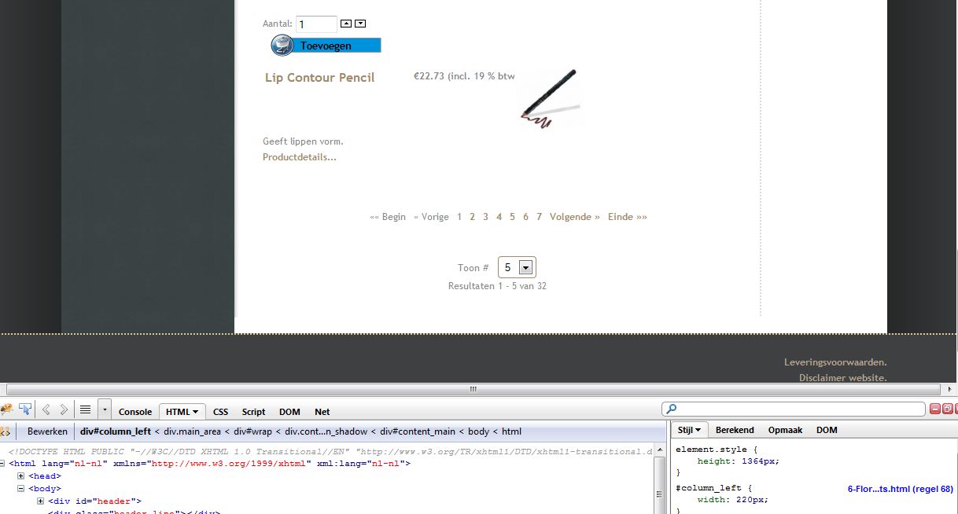Decrease quantity with the down arrow

360,24
